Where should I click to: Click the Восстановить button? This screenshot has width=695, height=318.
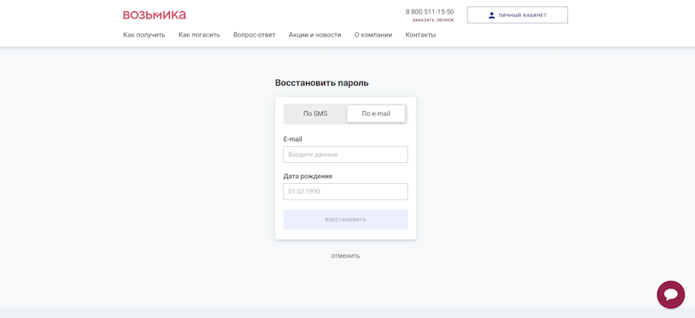point(345,220)
